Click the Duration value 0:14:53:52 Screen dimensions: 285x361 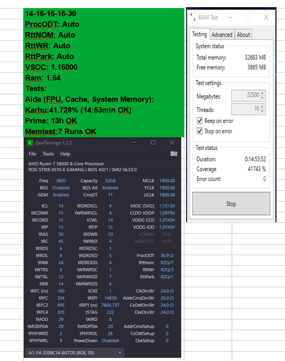coord(255,159)
